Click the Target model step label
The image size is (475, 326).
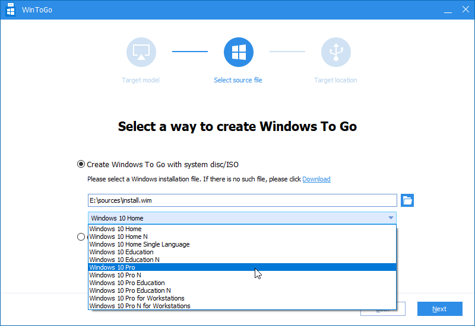coord(141,80)
